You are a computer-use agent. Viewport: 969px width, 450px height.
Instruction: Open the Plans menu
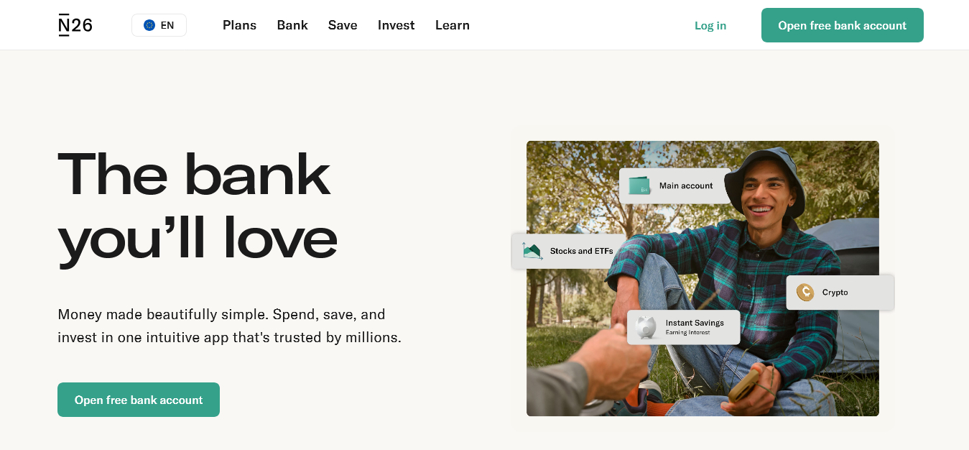[239, 25]
